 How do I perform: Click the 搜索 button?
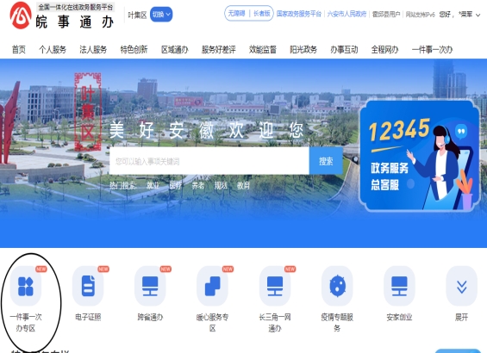click(326, 161)
